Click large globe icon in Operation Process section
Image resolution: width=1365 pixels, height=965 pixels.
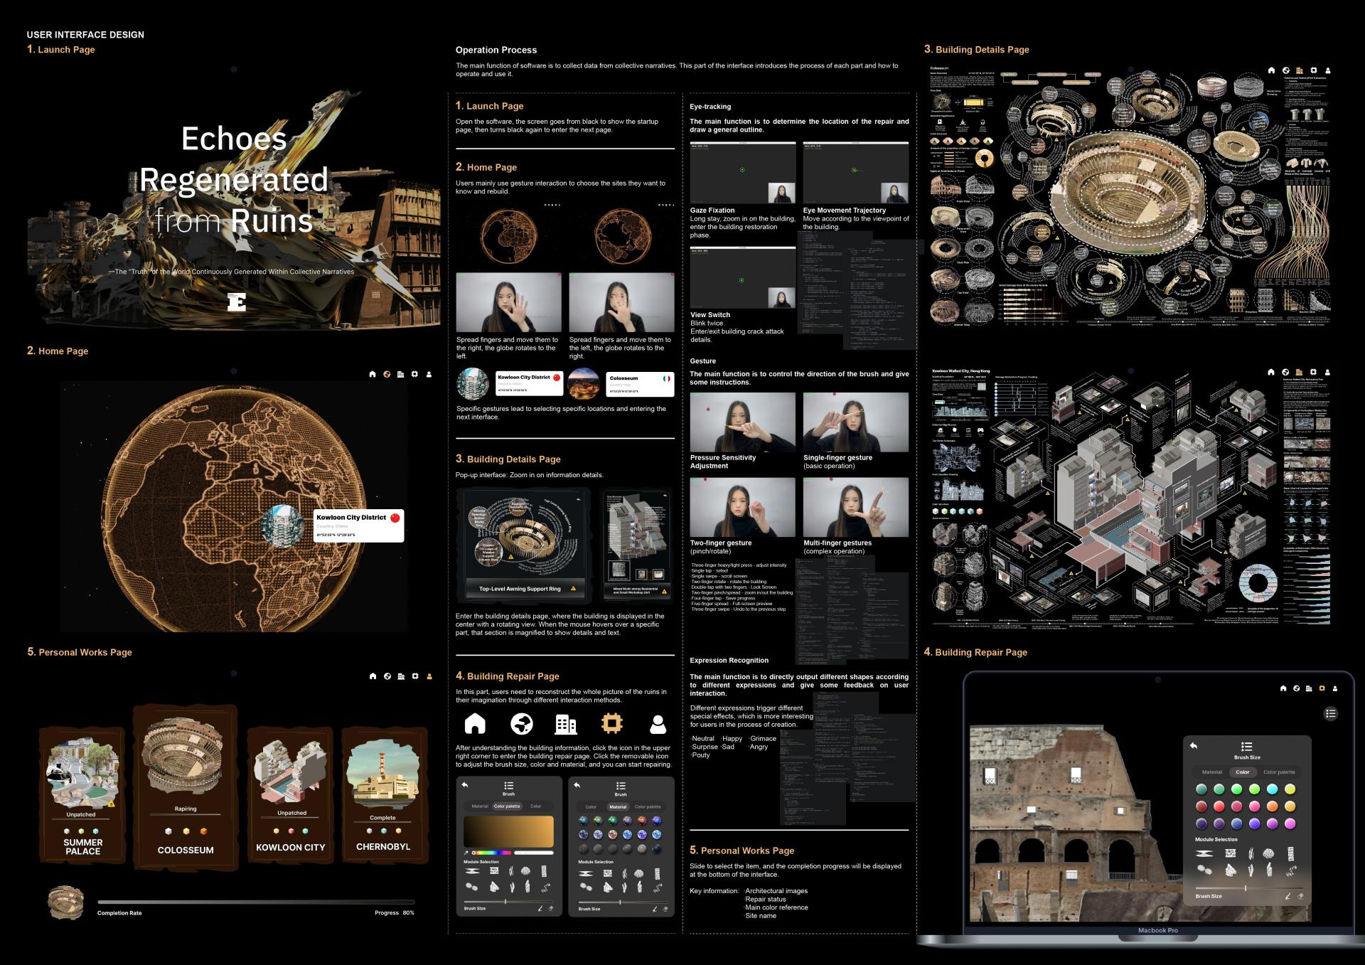click(522, 724)
